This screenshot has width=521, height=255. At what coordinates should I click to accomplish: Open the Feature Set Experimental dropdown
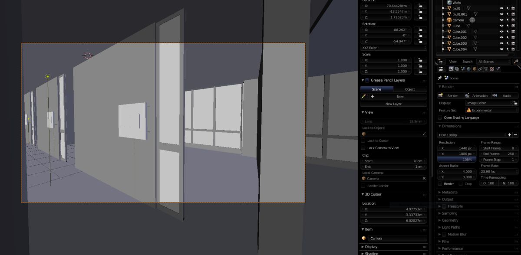pos(491,111)
